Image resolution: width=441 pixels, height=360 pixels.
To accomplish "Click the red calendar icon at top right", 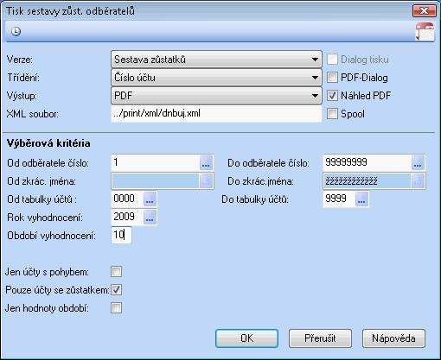I will 425,32.
